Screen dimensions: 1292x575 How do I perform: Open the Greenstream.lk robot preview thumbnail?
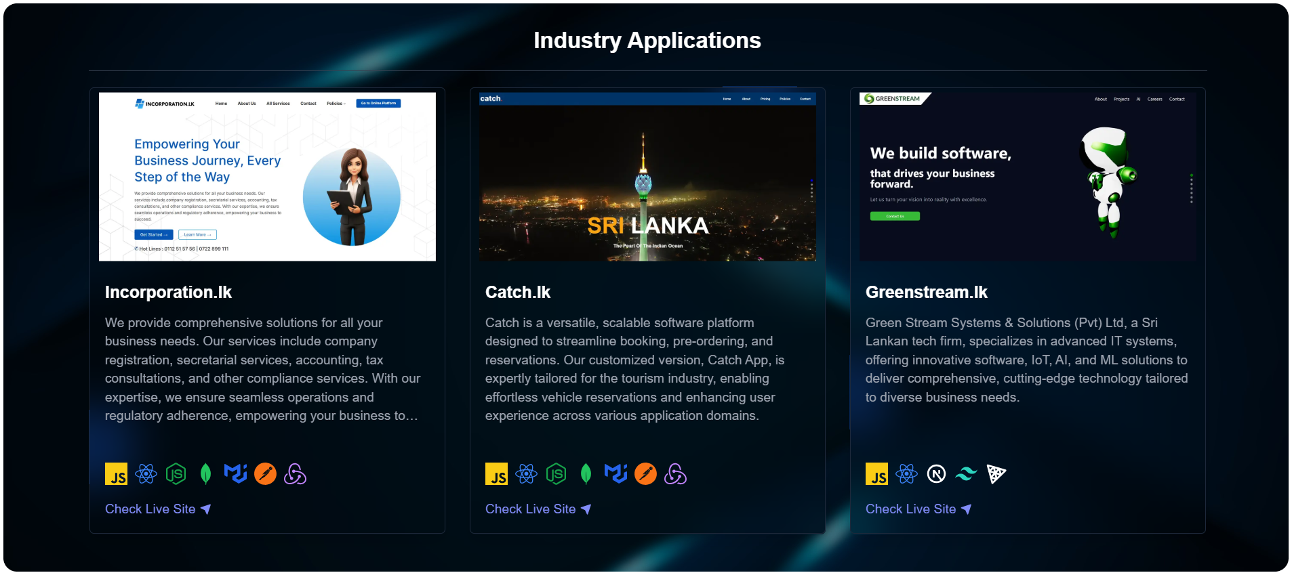pyautogui.click(x=1028, y=176)
